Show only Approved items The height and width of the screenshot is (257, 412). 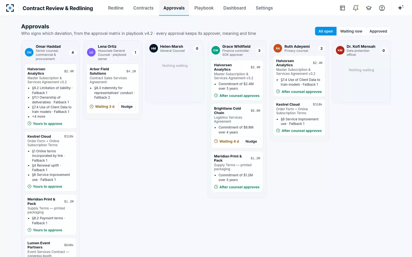pos(378,31)
